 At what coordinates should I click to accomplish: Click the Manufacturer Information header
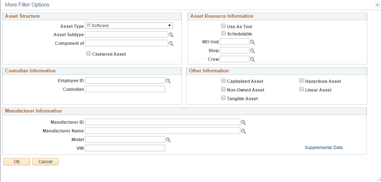[33, 111]
